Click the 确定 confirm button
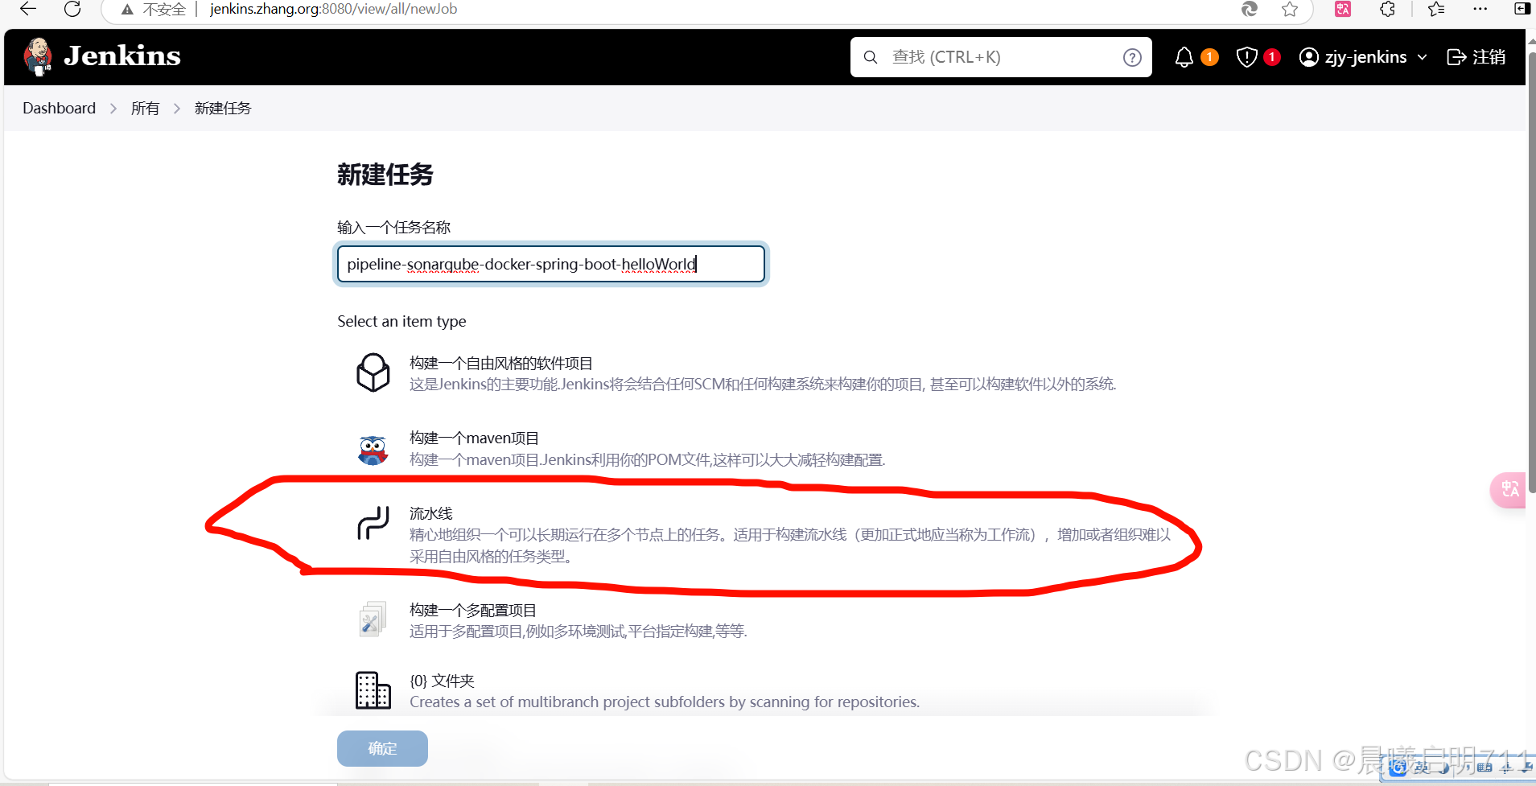 coord(382,748)
